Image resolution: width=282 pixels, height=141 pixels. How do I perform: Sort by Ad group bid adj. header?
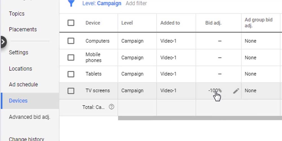point(258,23)
